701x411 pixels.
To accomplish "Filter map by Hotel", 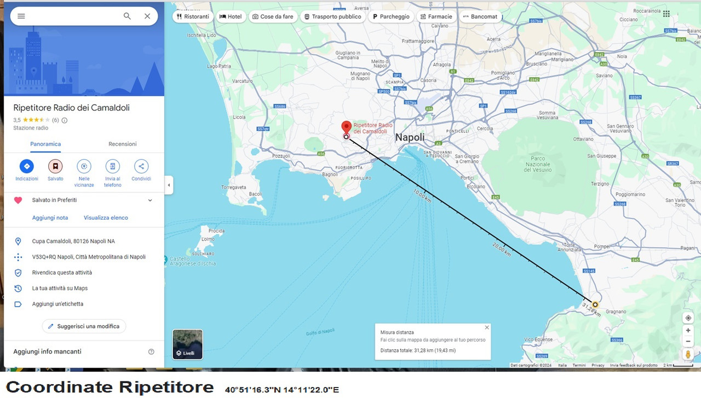I will click(x=231, y=16).
